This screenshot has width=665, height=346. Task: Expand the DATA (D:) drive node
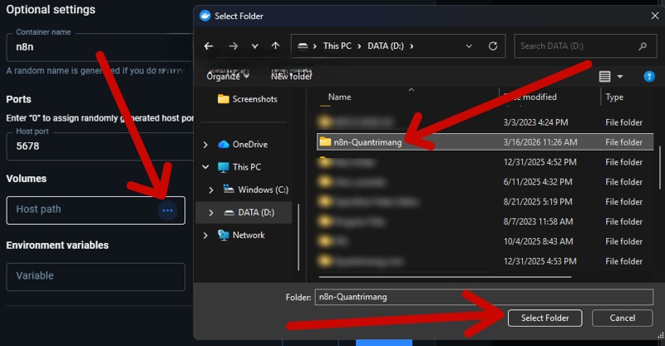click(211, 212)
